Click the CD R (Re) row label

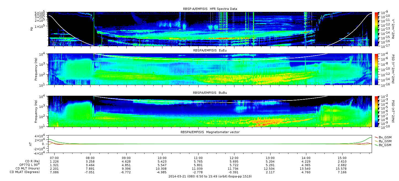pos(32,161)
